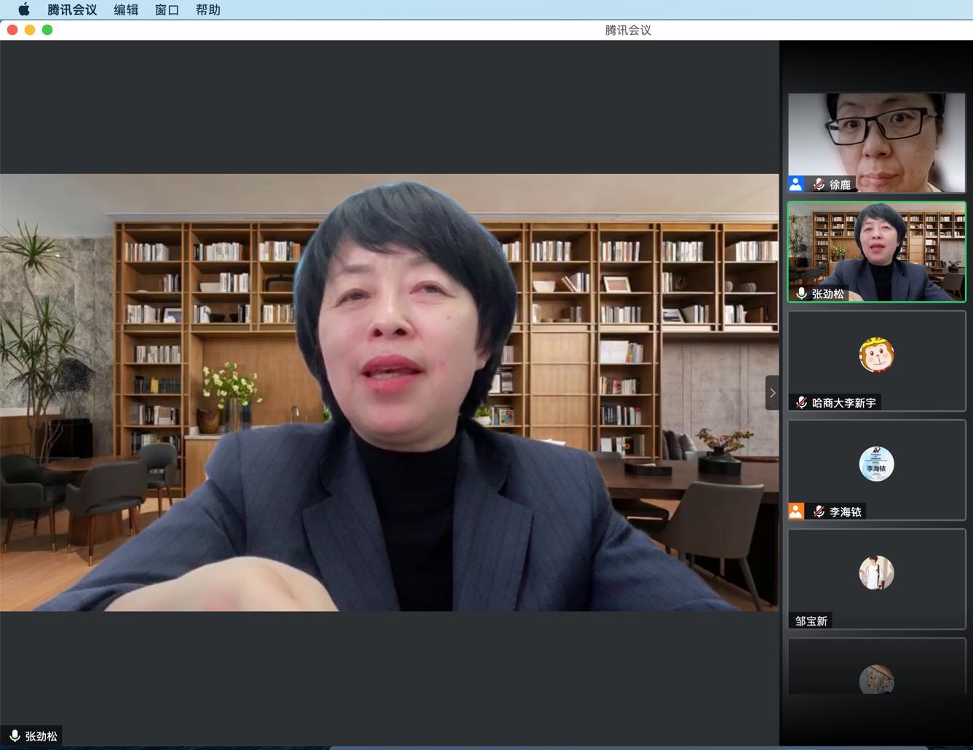Click speaker name label 张劲松 at bottom-left
The height and width of the screenshot is (750, 973).
click(41, 736)
